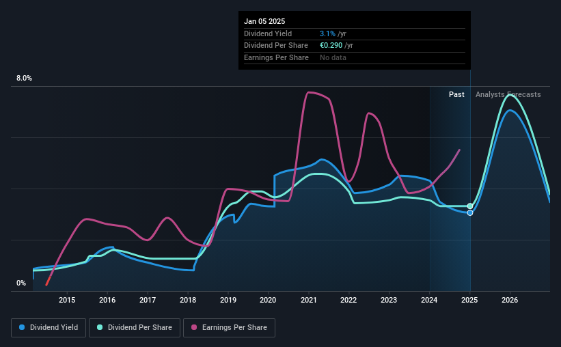Click the red start of earnings line
561x347 pixels.
[x=49, y=281]
